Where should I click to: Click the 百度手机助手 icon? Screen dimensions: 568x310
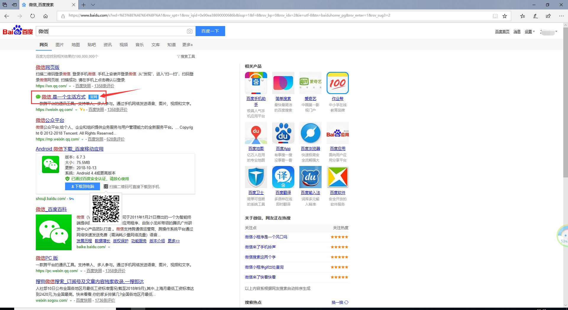pos(256,83)
